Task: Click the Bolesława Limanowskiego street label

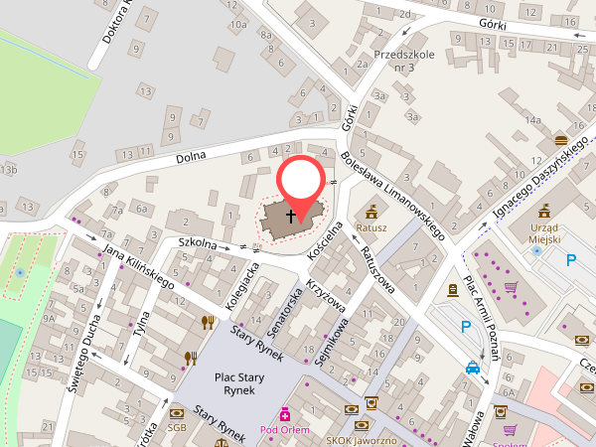Action: pyautogui.click(x=392, y=196)
